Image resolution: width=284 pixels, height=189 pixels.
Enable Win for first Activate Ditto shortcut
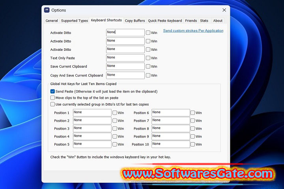148,33
